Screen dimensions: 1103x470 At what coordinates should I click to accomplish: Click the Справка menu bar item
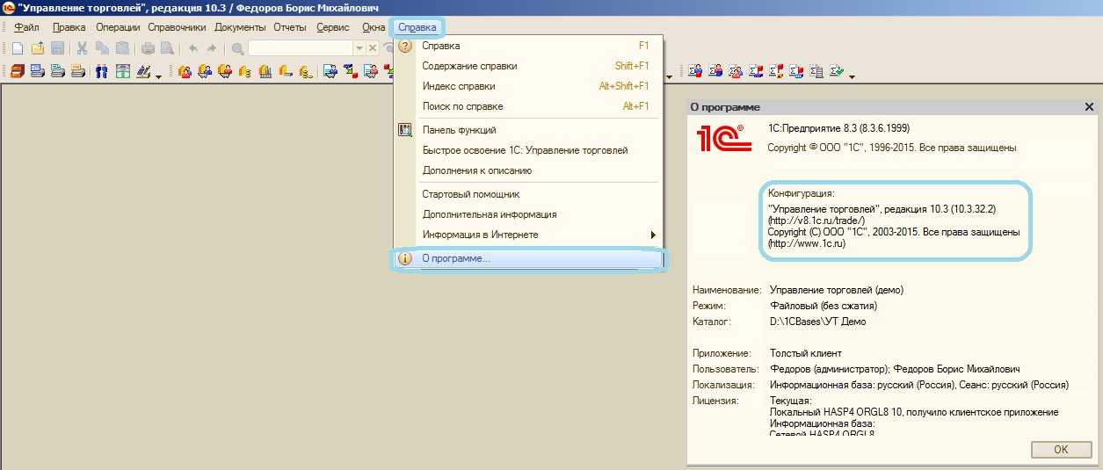coord(417,27)
